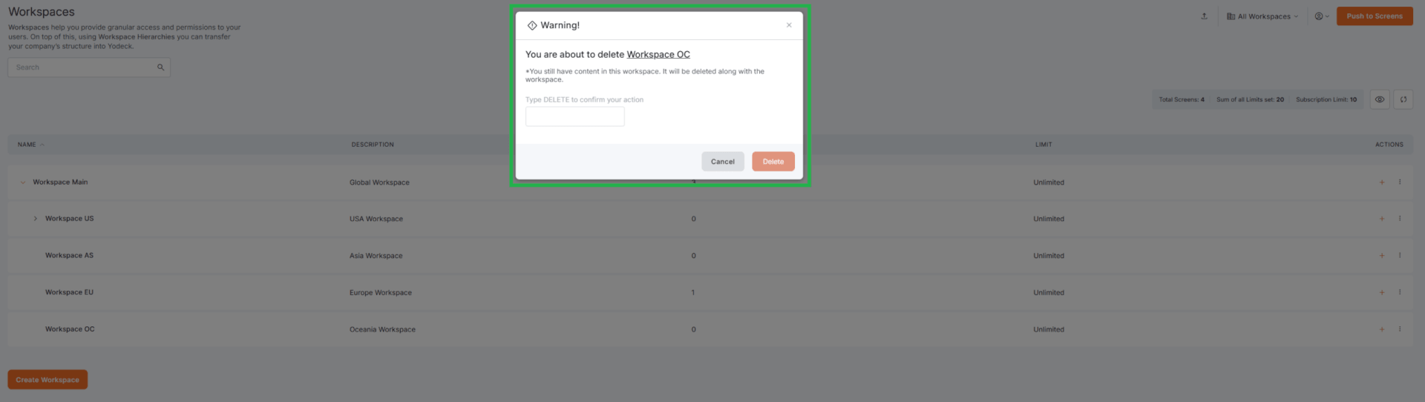Viewport: 1425px width, 402px height.
Task: Click the DESCRIPTION column header
Action: pos(373,145)
